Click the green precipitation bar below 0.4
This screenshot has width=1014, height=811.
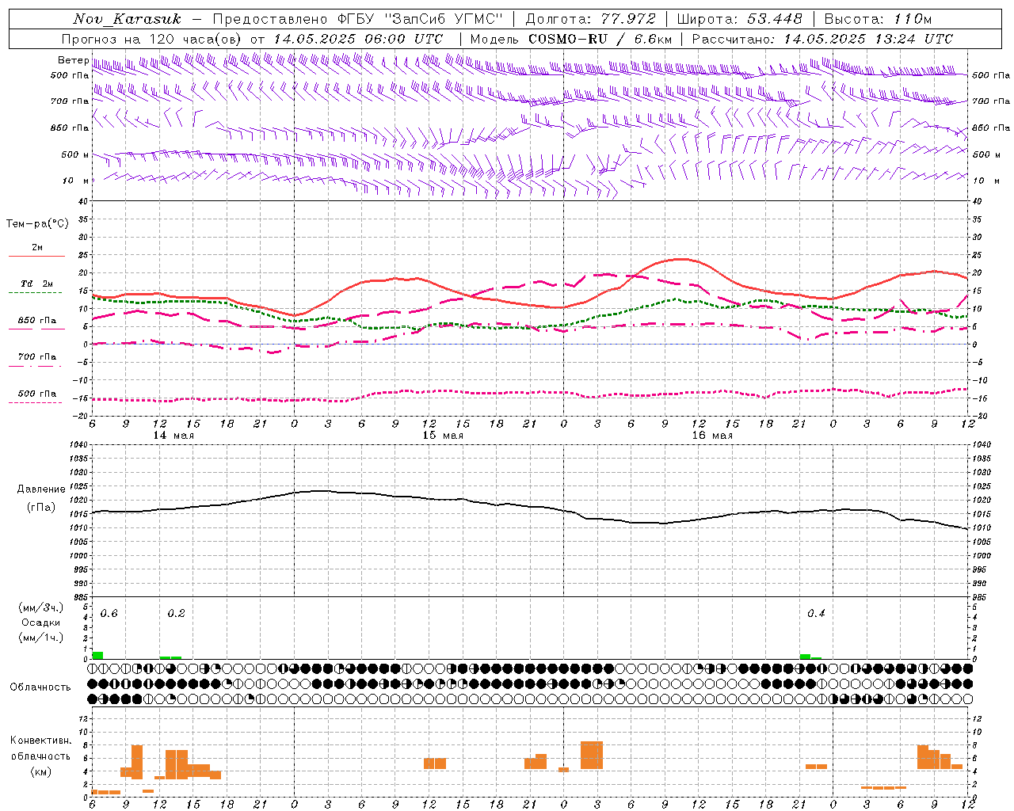click(805, 657)
